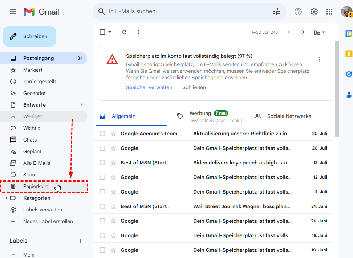Open Google Calendar side panel icon
The width and height of the screenshot is (353, 258).
[x=349, y=33]
